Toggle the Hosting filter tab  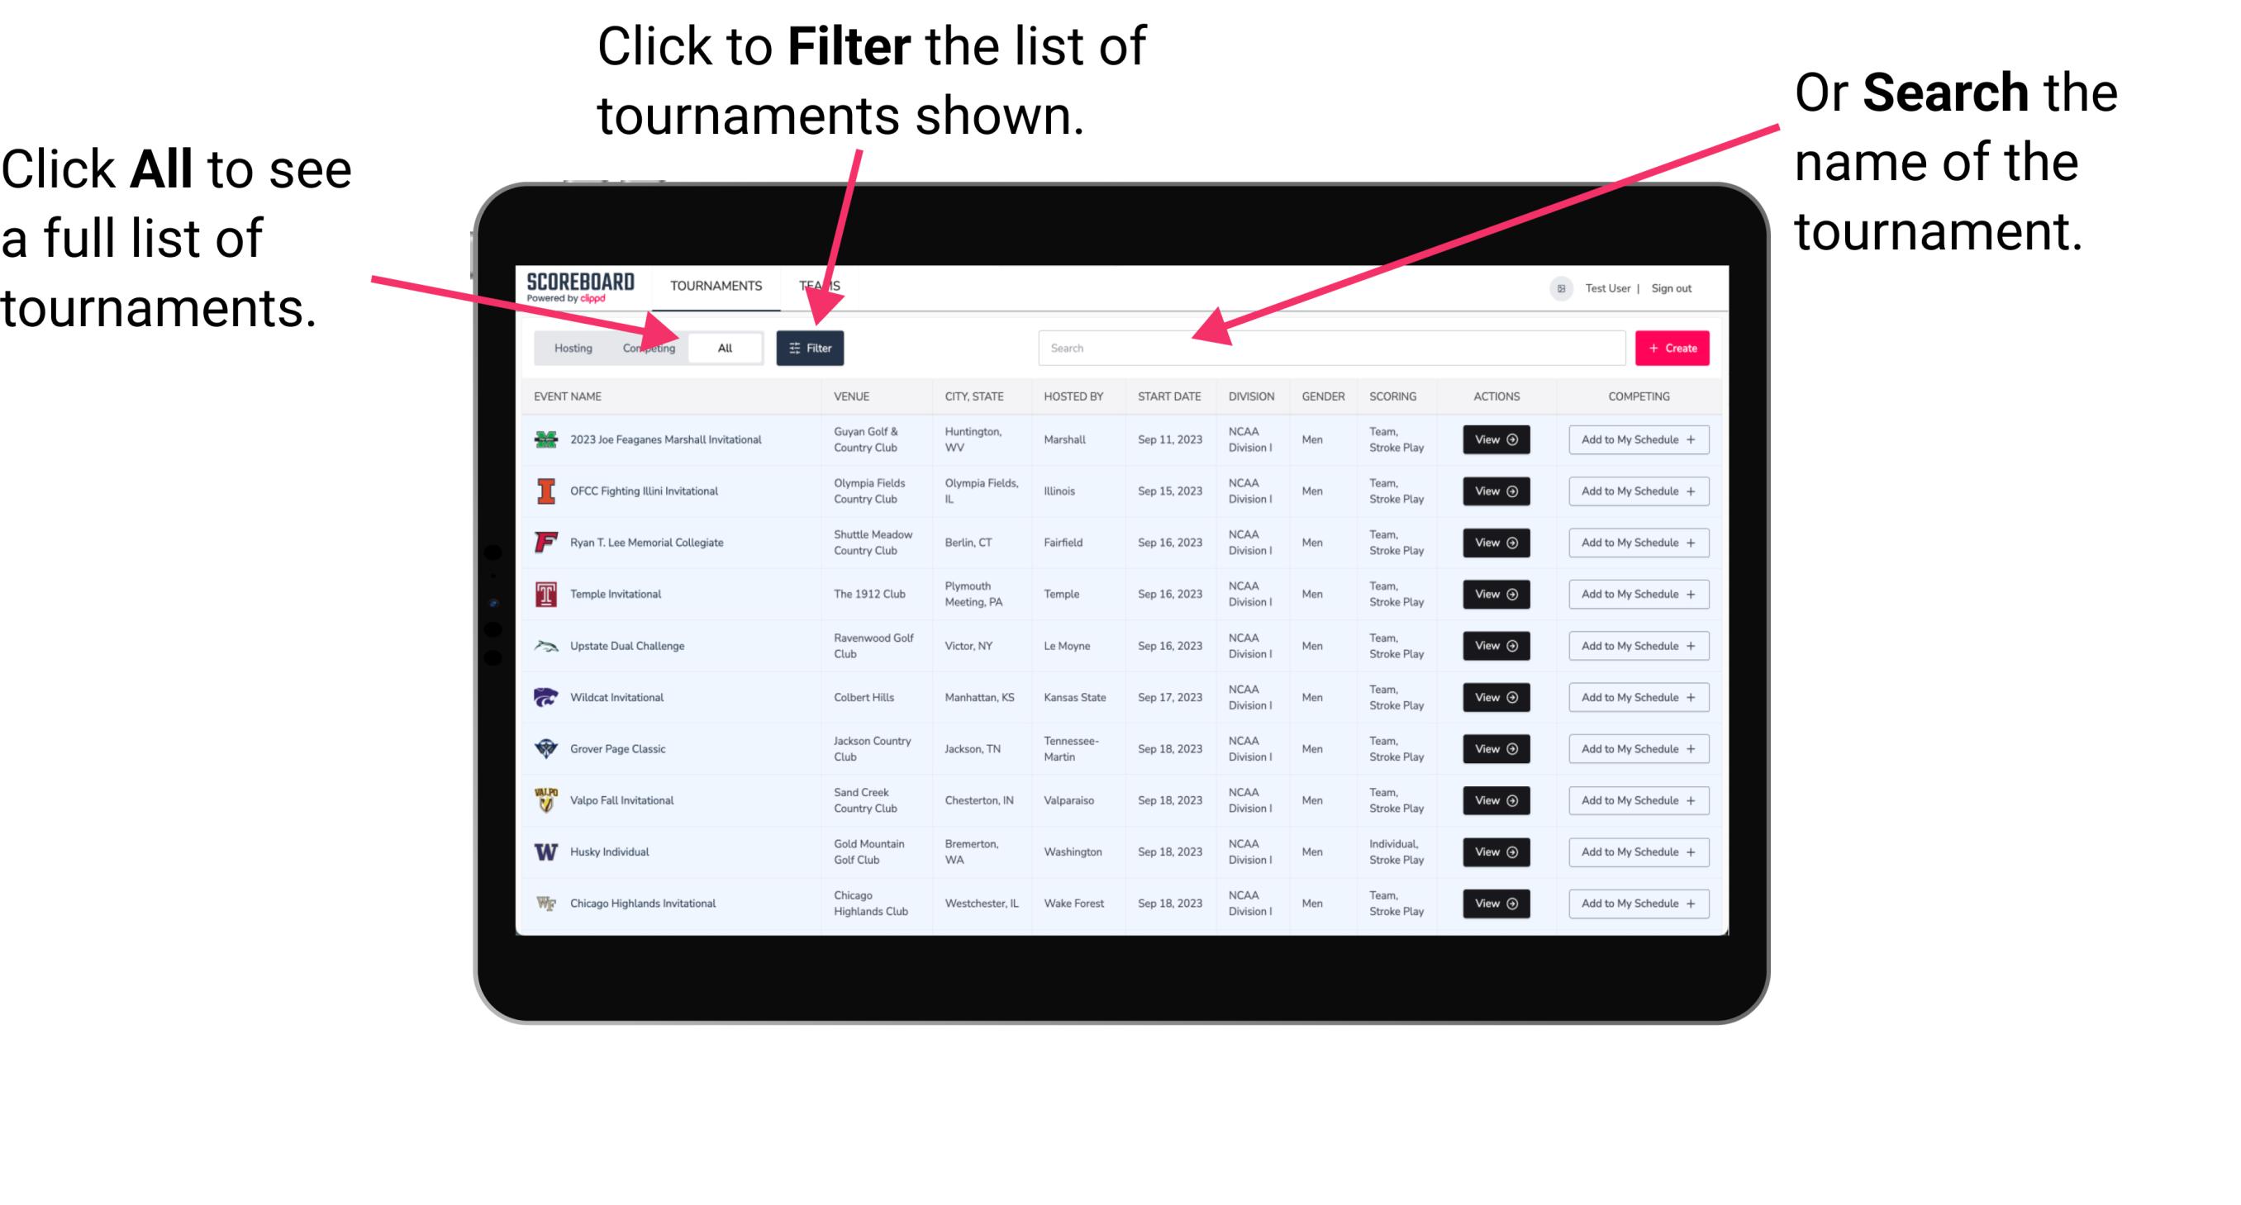pos(569,347)
